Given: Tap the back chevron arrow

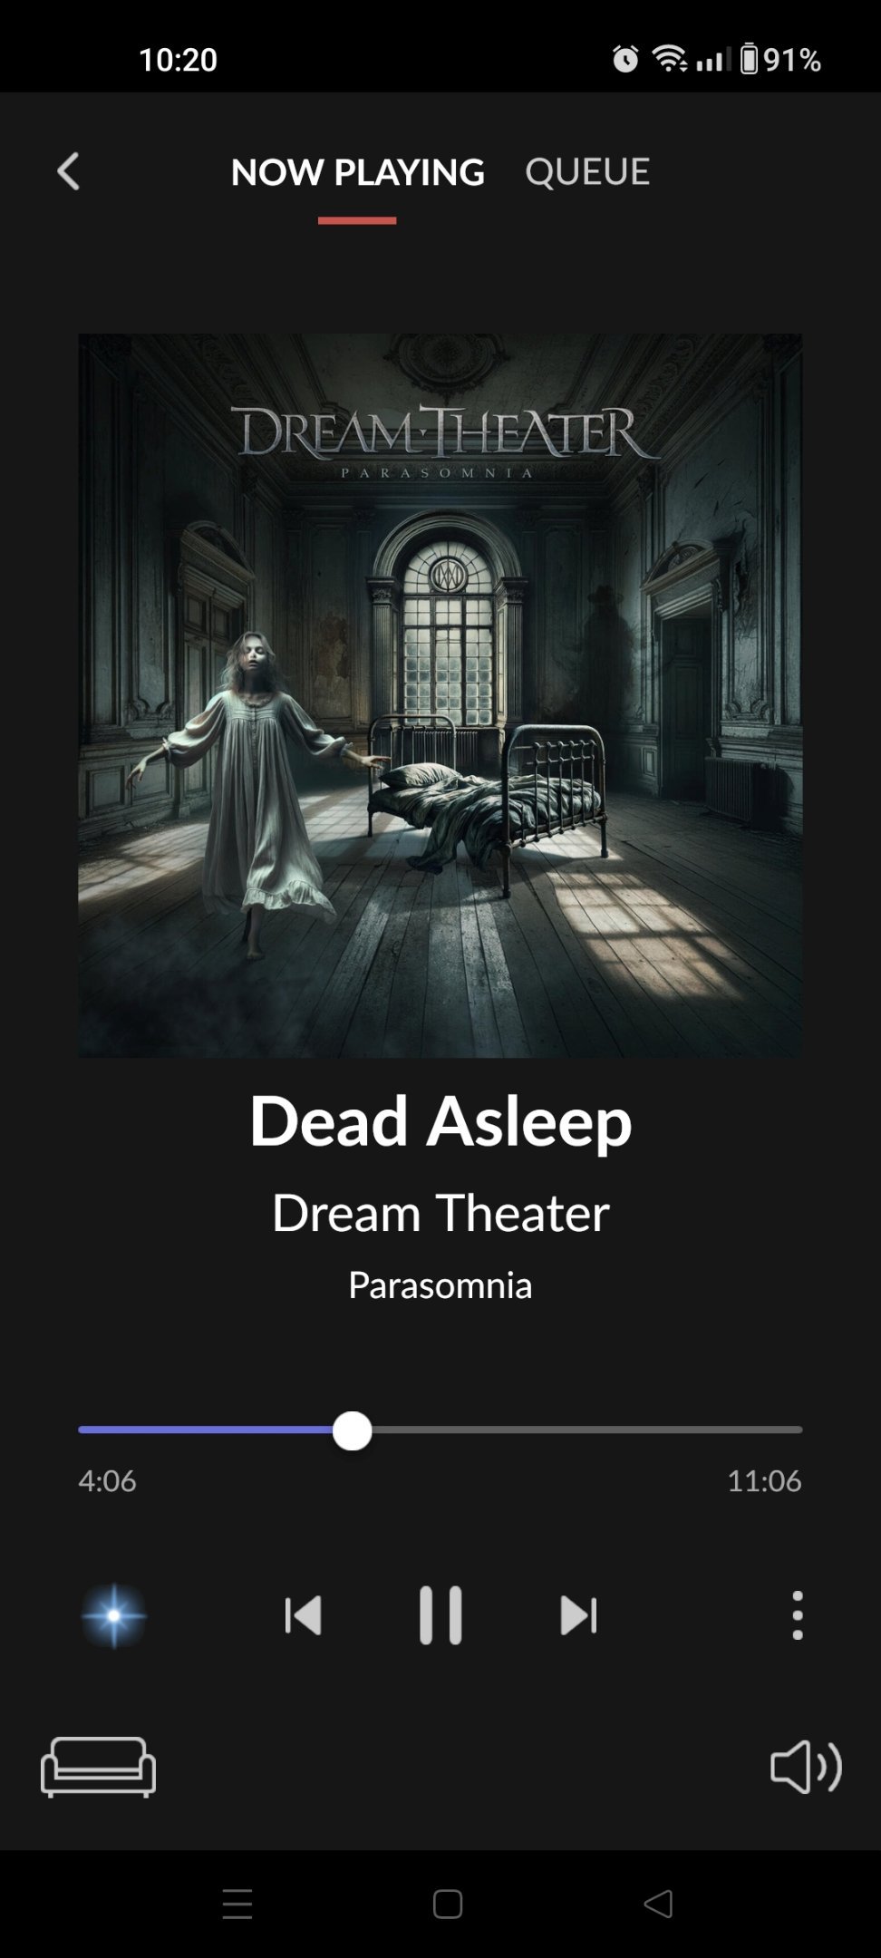Looking at the screenshot, I should pos(69,171).
